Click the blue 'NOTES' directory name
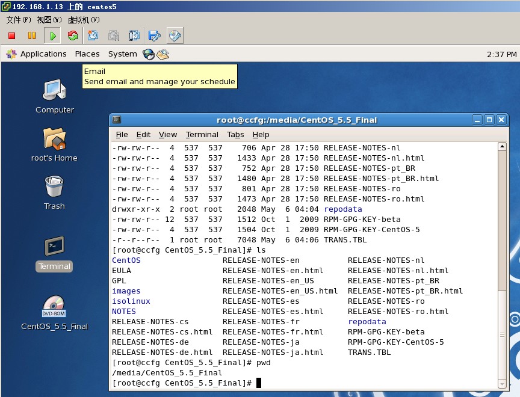This screenshot has width=520, height=397. coord(124,312)
